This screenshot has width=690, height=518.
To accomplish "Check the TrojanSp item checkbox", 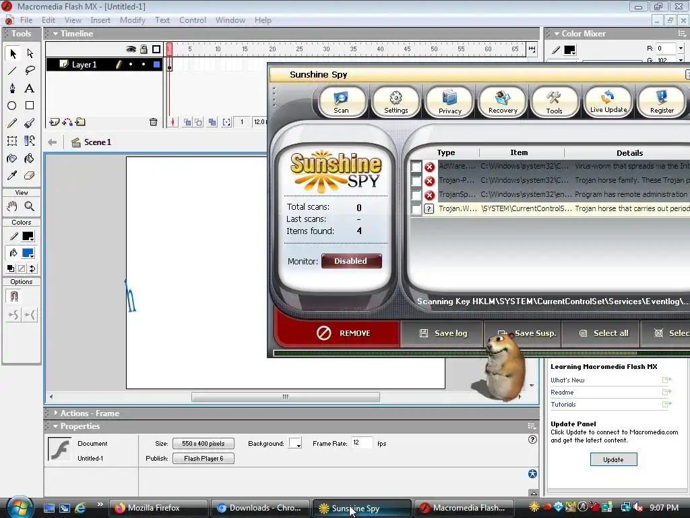I will point(416,195).
